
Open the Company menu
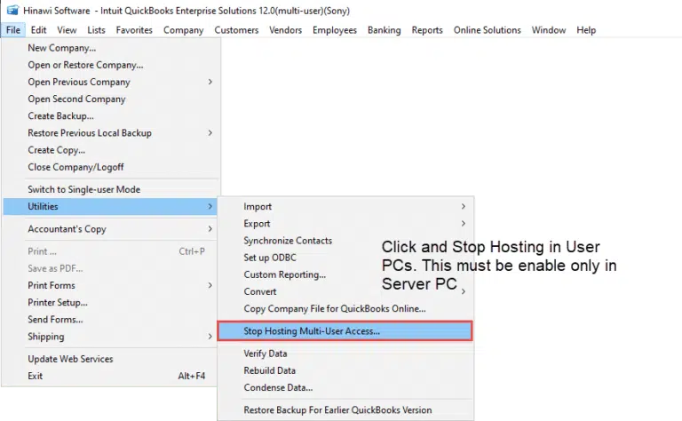coord(183,30)
